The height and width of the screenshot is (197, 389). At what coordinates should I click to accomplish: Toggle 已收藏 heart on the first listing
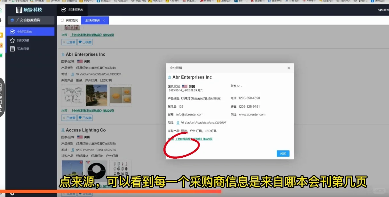click(85, 42)
